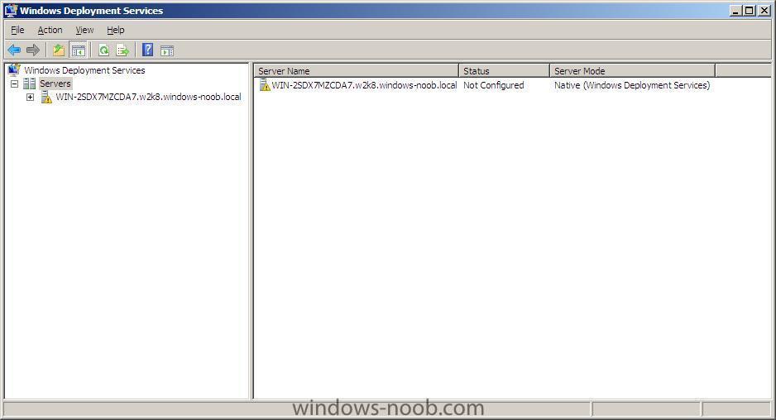Open the File menu
The height and width of the screenshot is (420, 776).
pyautogui.click(x=17, y=30)
